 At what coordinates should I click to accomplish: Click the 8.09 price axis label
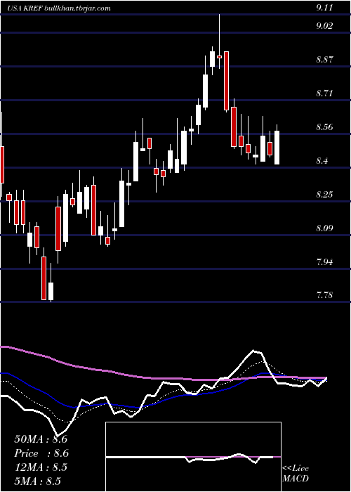coord(324,228)
